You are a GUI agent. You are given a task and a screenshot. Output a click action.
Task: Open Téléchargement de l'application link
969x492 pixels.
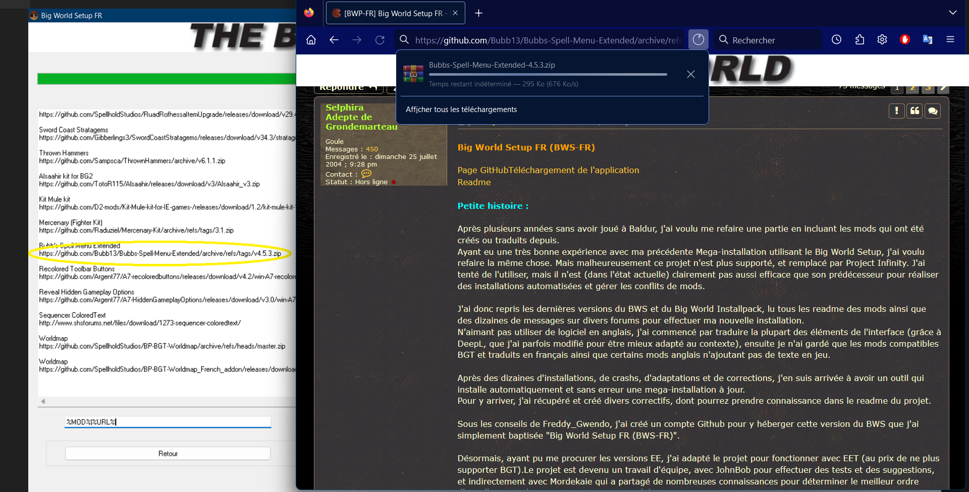pyautogui.click(x=574, y=170)
